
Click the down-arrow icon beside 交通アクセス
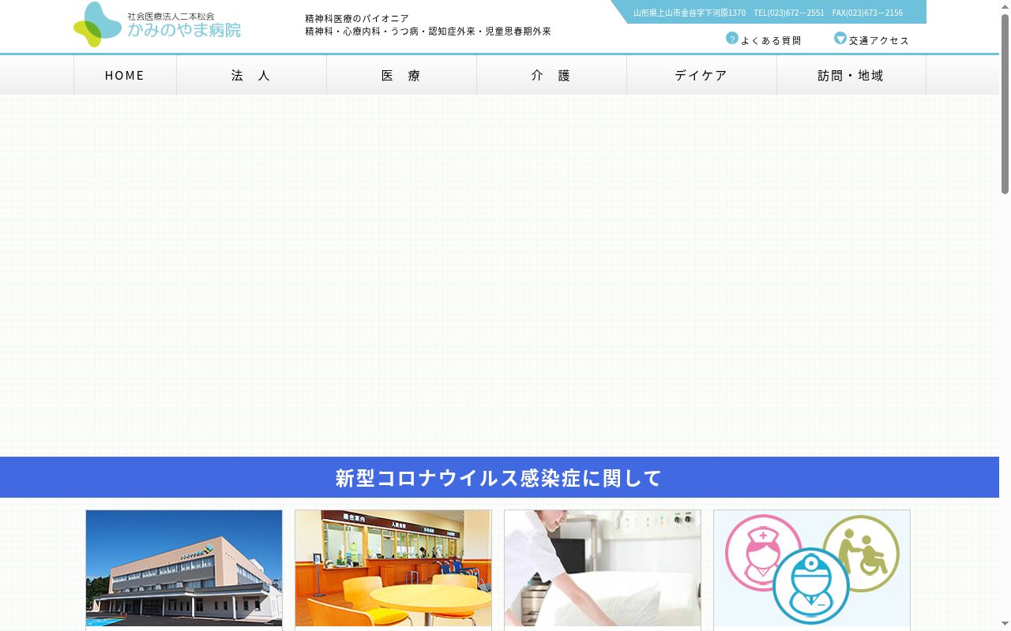tap(840, 38)
